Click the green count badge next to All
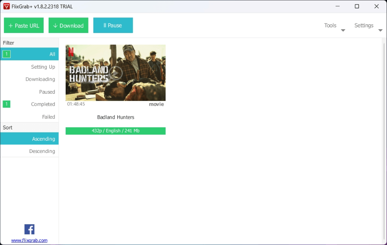 tap(6, 54)
